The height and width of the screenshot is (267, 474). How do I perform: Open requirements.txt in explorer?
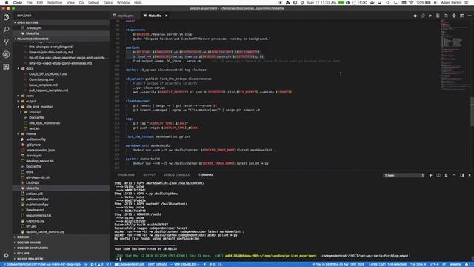(39, 216)
